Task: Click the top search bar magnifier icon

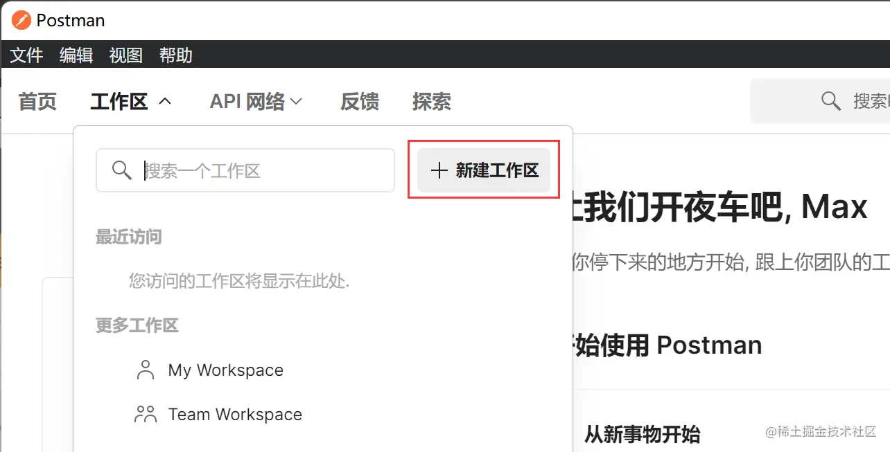Action: pyautogui.click(x=831, y=101)
